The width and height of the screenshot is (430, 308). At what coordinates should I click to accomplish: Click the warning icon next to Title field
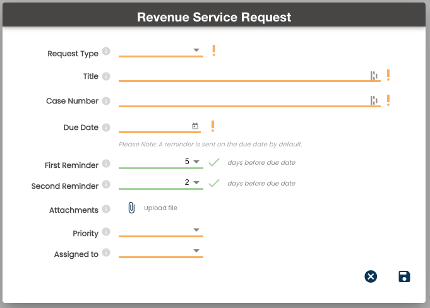tap(388, 75)
